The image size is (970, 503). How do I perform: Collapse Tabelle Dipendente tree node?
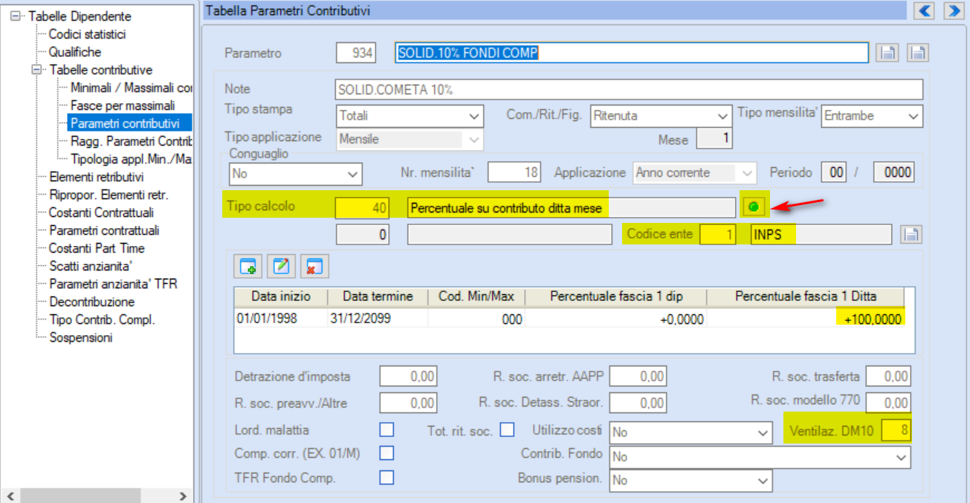[x=15, y=16]
